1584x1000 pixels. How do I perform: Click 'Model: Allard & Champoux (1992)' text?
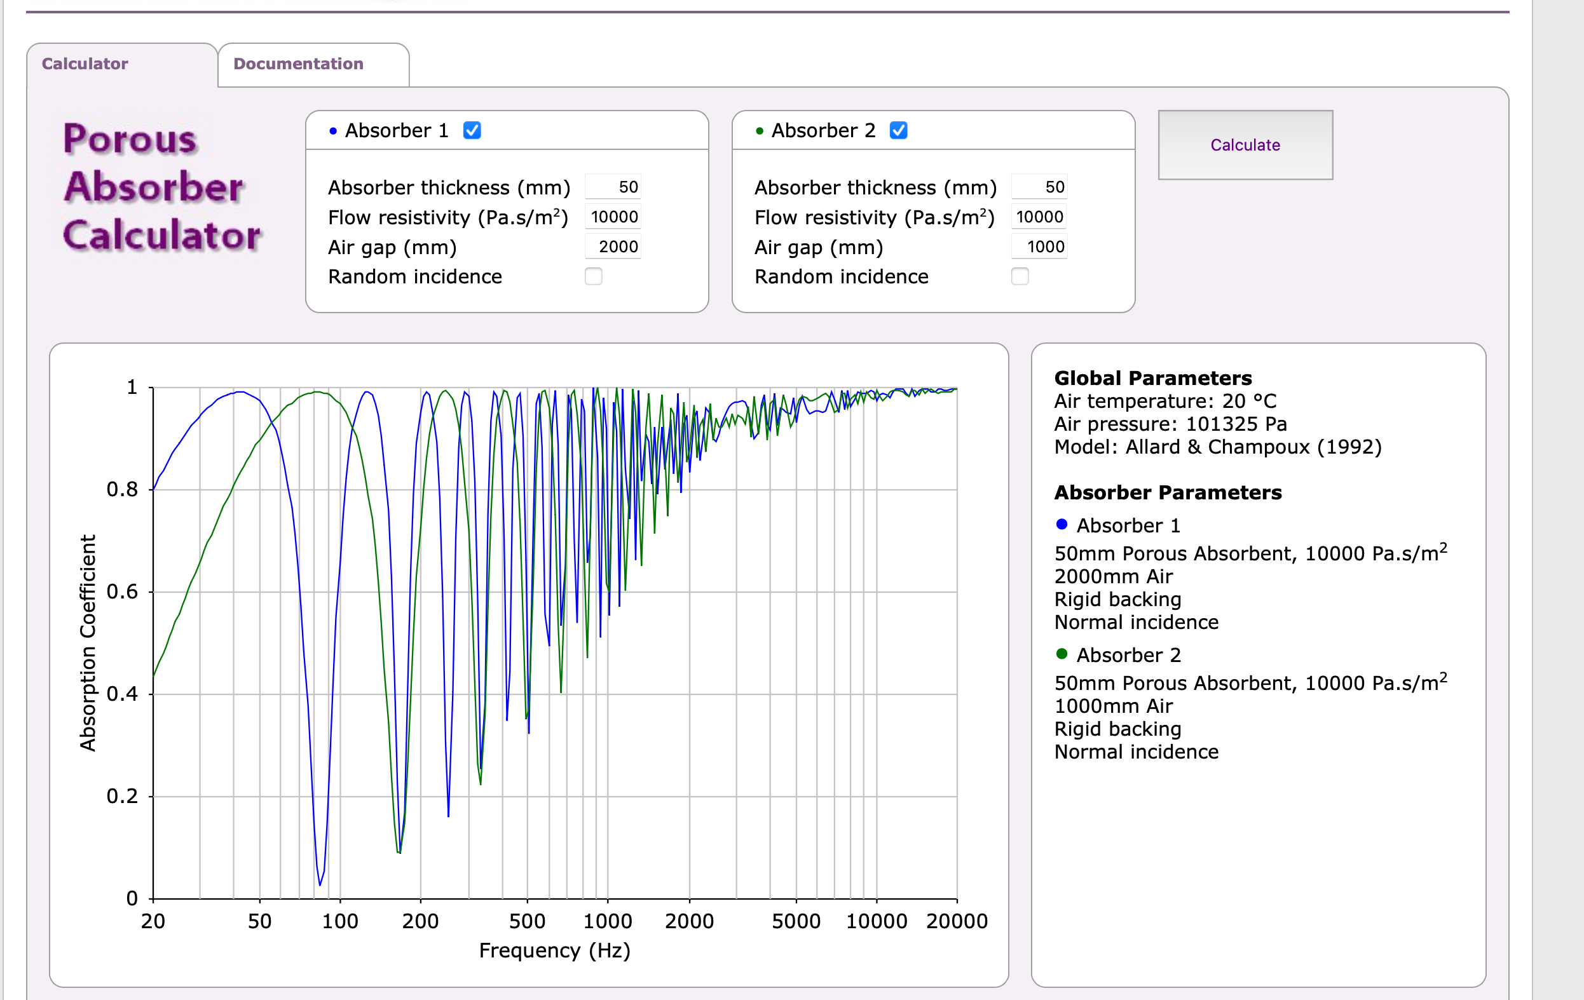click(x=1218, y=447)
